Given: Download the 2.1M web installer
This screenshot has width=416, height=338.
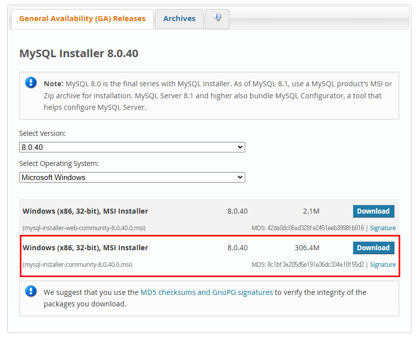Looking at the screenshot, I should 373,211.
